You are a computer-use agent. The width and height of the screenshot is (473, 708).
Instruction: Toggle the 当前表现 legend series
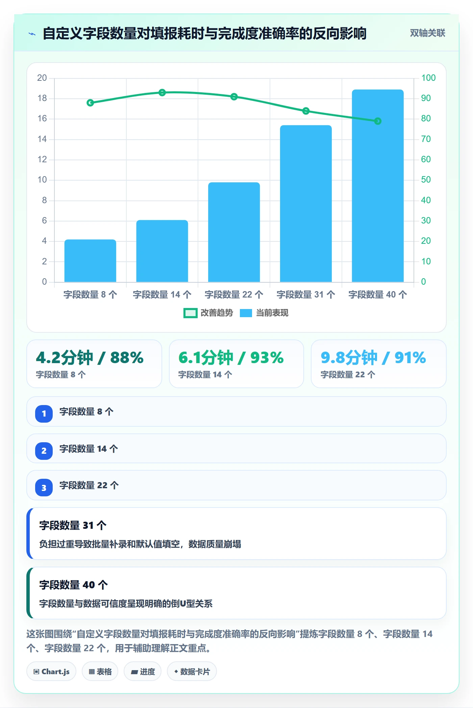pyautogui.click(x=264, y=313)
